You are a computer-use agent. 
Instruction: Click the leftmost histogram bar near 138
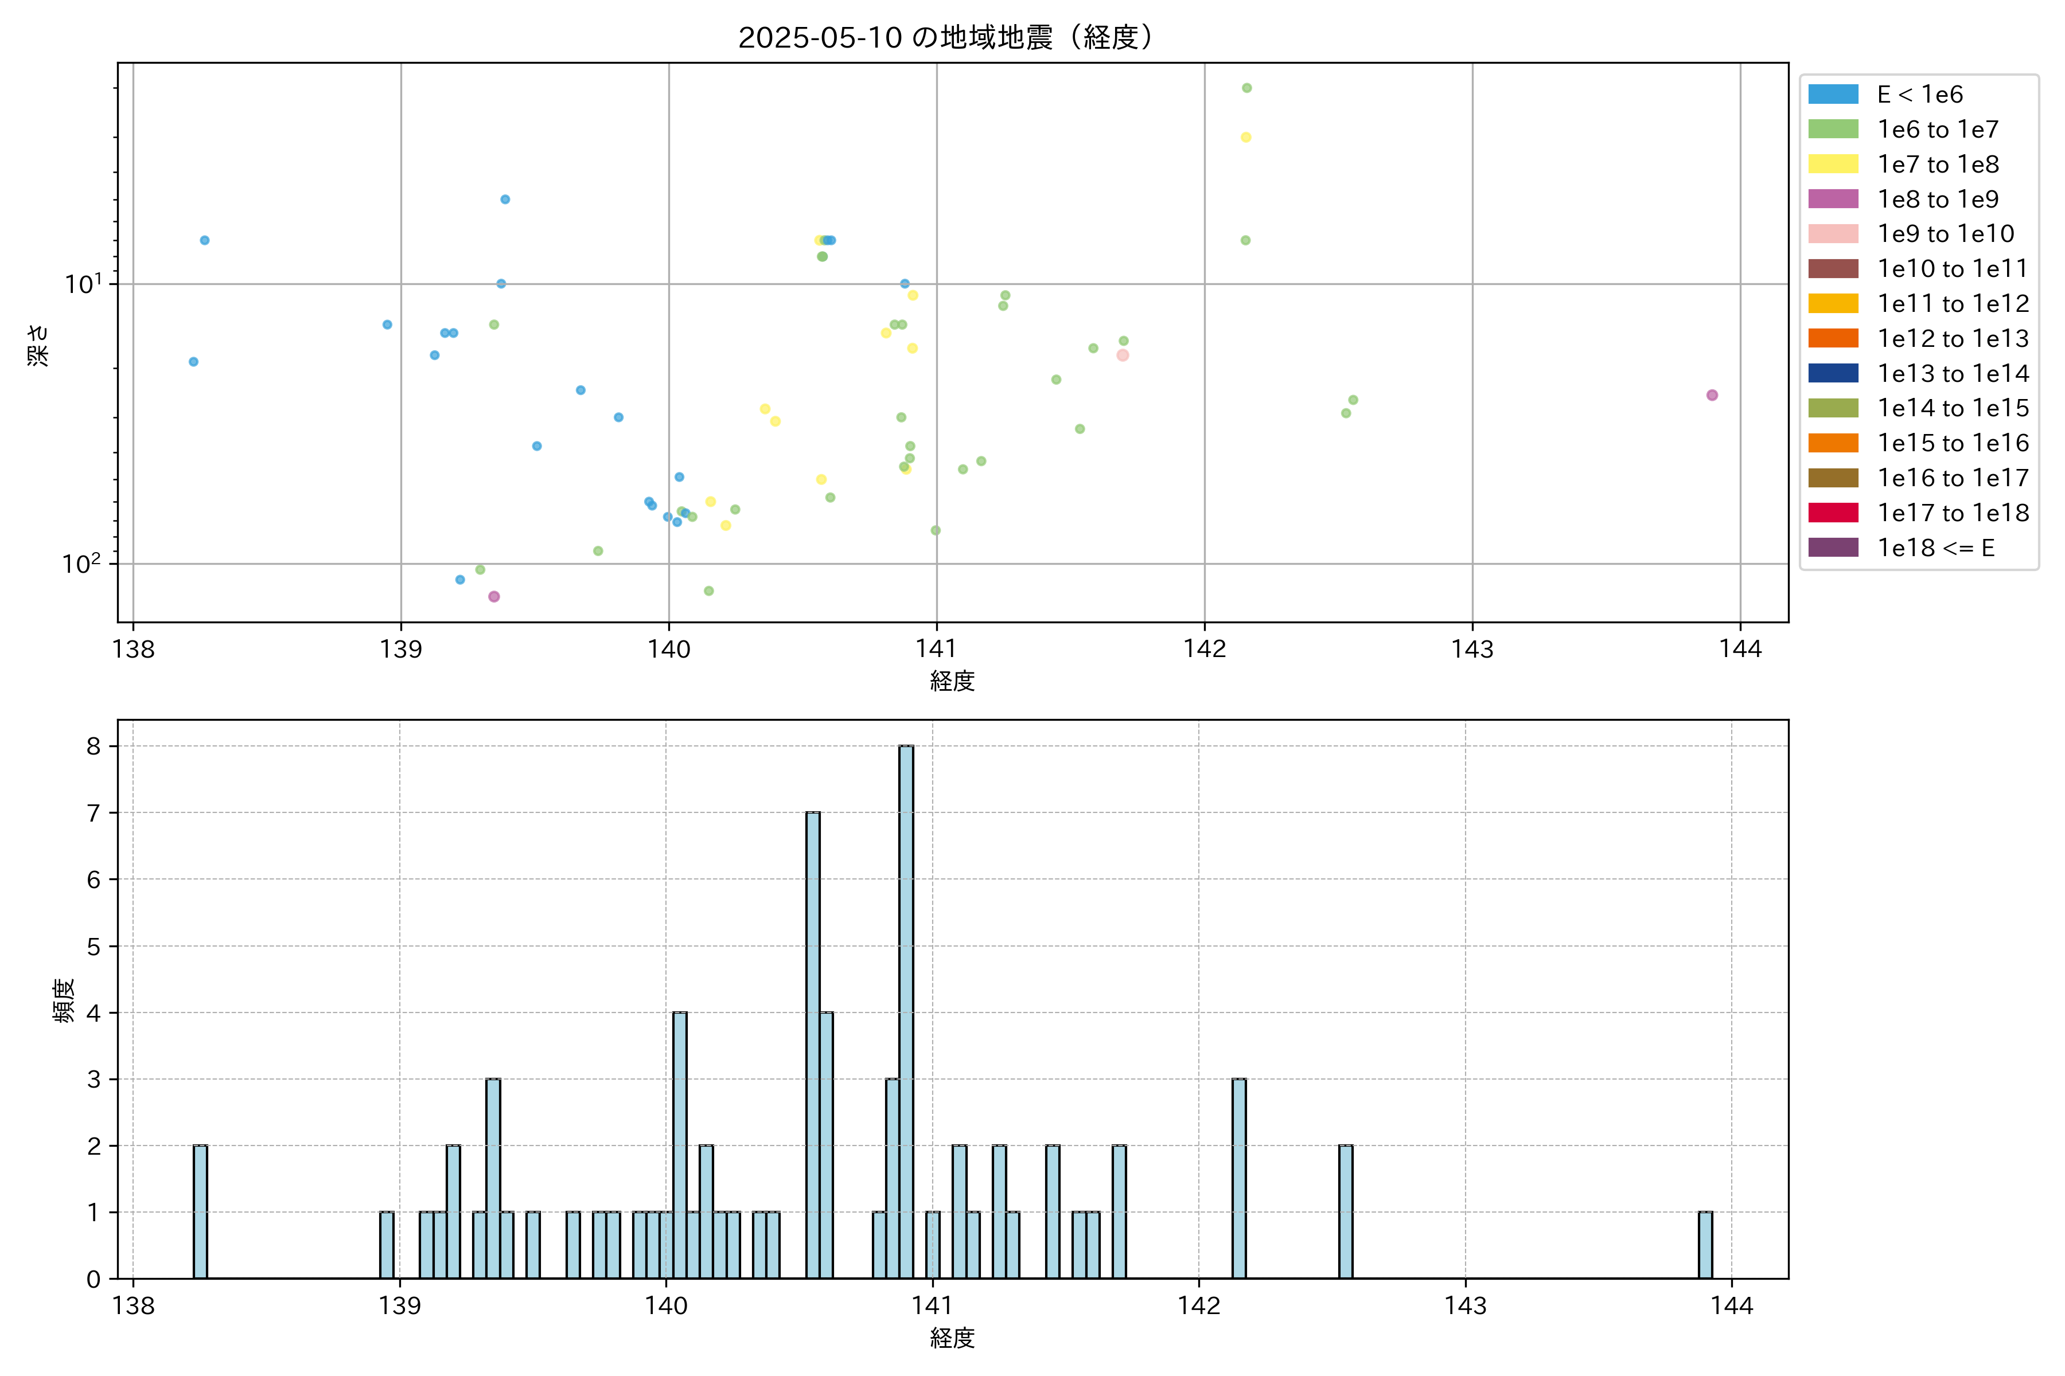(200, 1211)
